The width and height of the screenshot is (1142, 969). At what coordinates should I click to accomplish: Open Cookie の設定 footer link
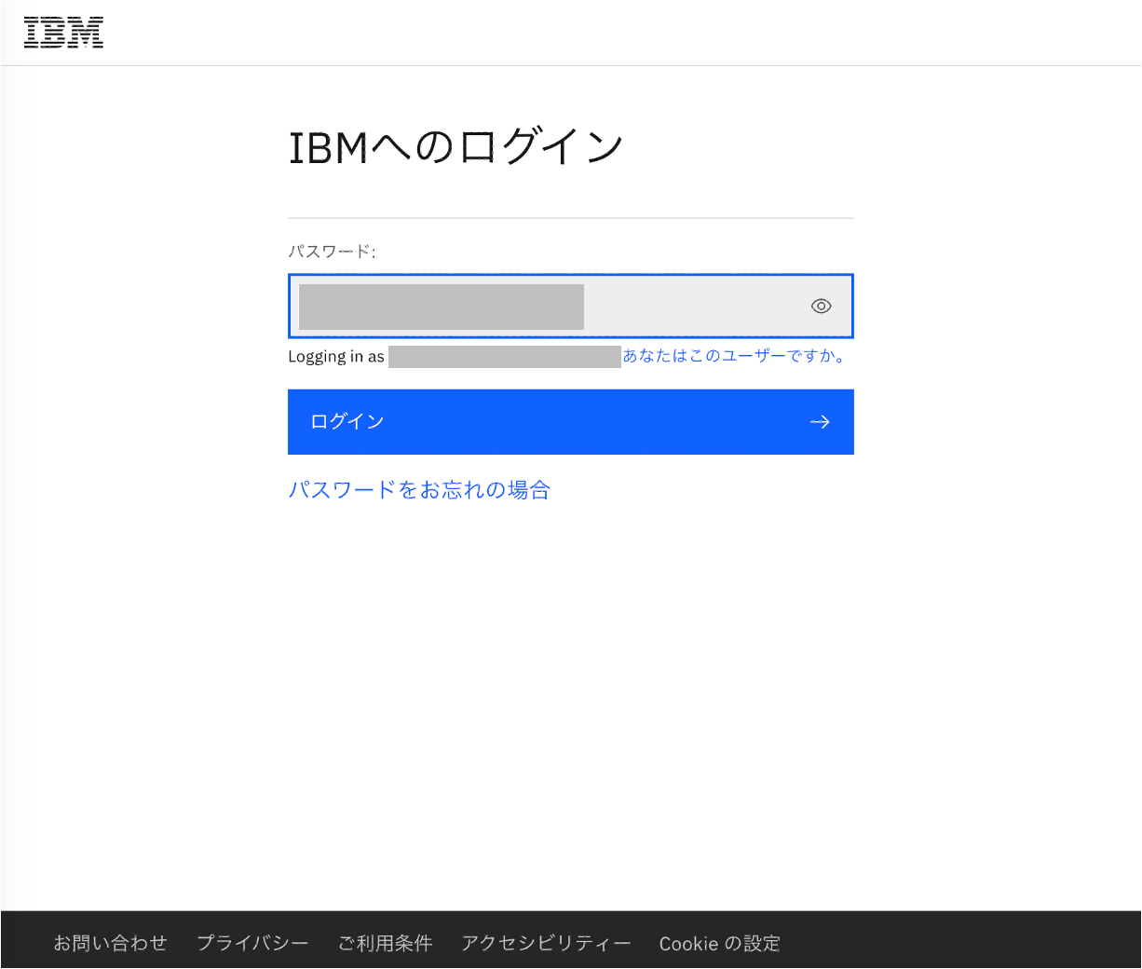(720, 943)
